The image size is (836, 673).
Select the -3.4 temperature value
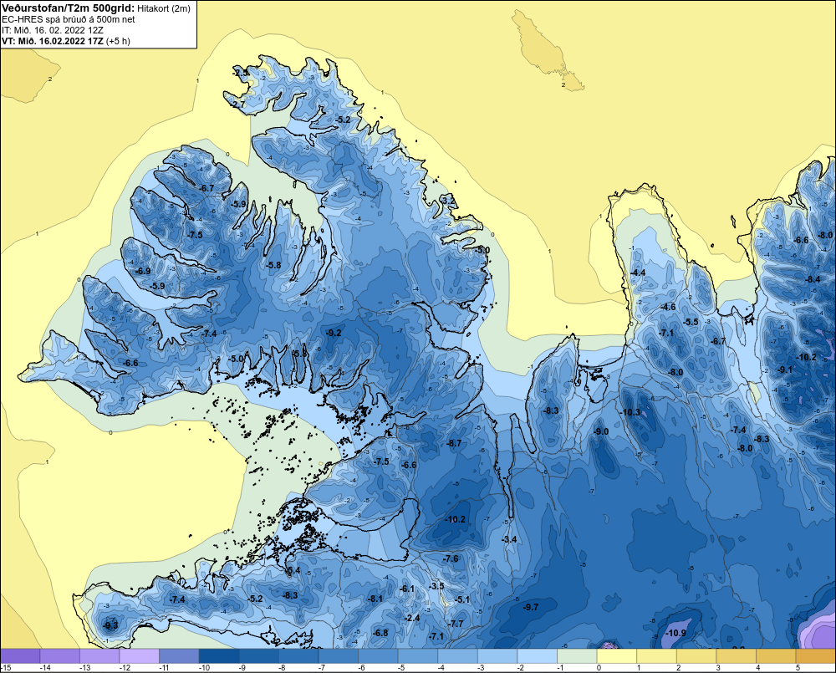tap(509, 540)
